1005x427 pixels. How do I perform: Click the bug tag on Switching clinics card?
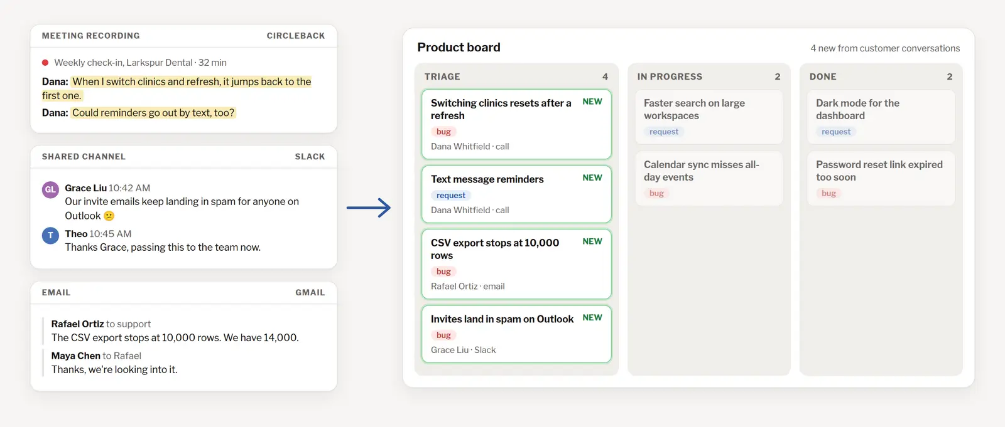coord(443,132)
